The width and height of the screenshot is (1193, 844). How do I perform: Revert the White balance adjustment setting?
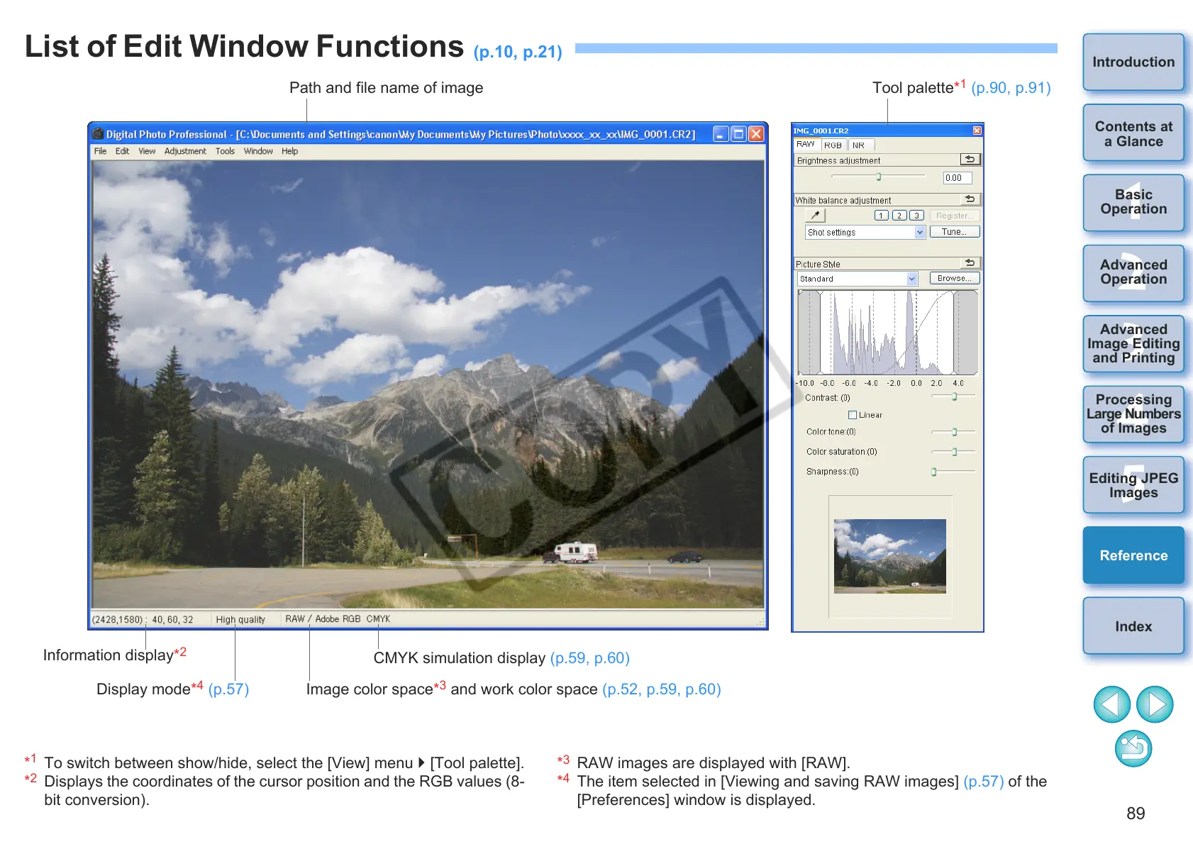pos(970,199)
